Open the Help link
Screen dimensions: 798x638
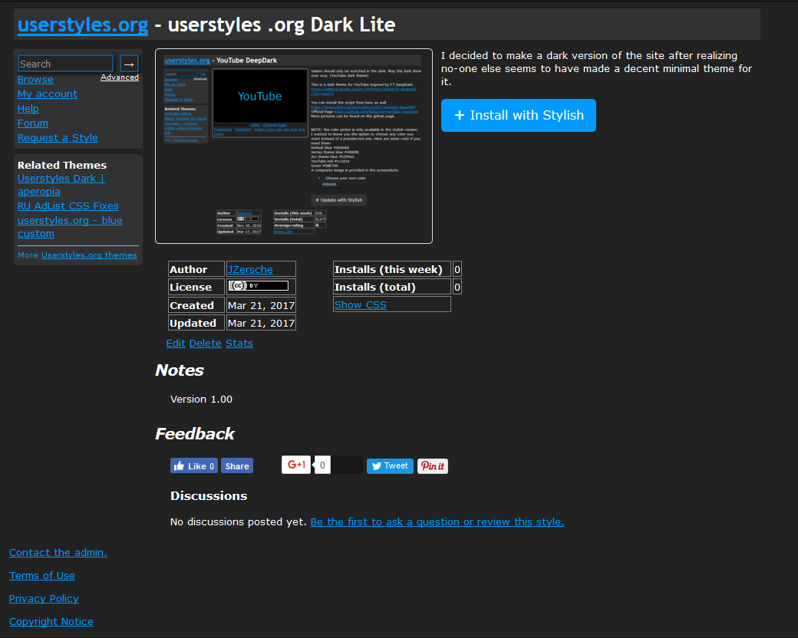point(28,108)
